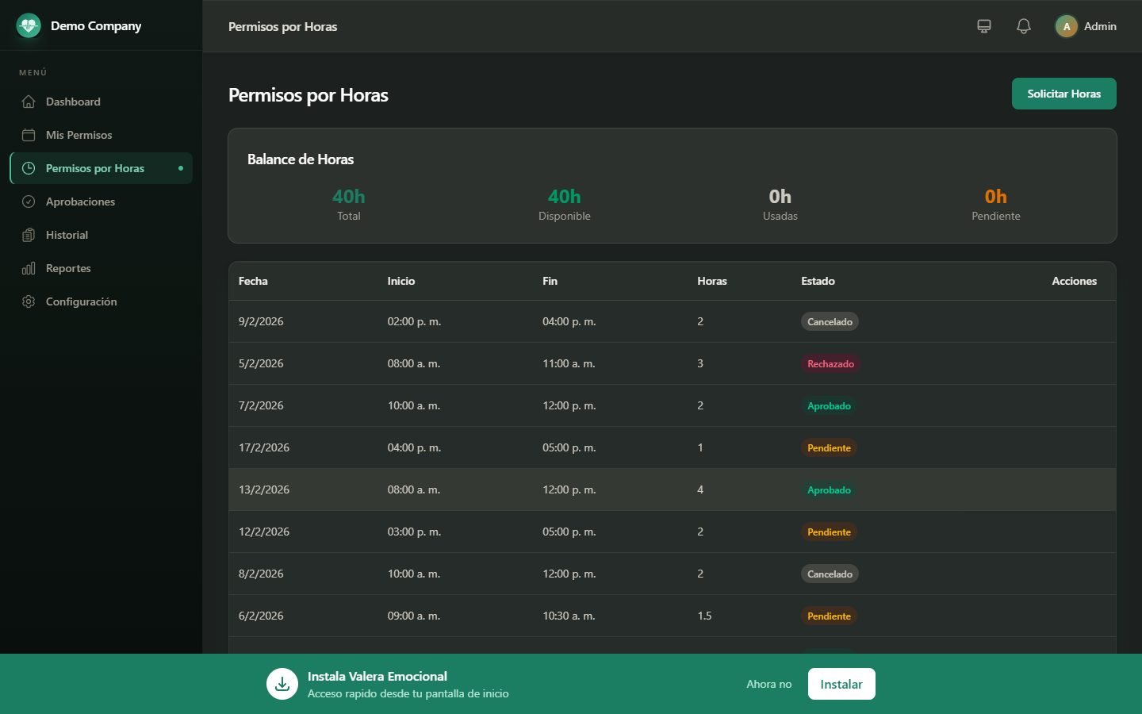Open the Admin user menu
The width and height of the screenshot is (1142, 714).
[1086, 26]
